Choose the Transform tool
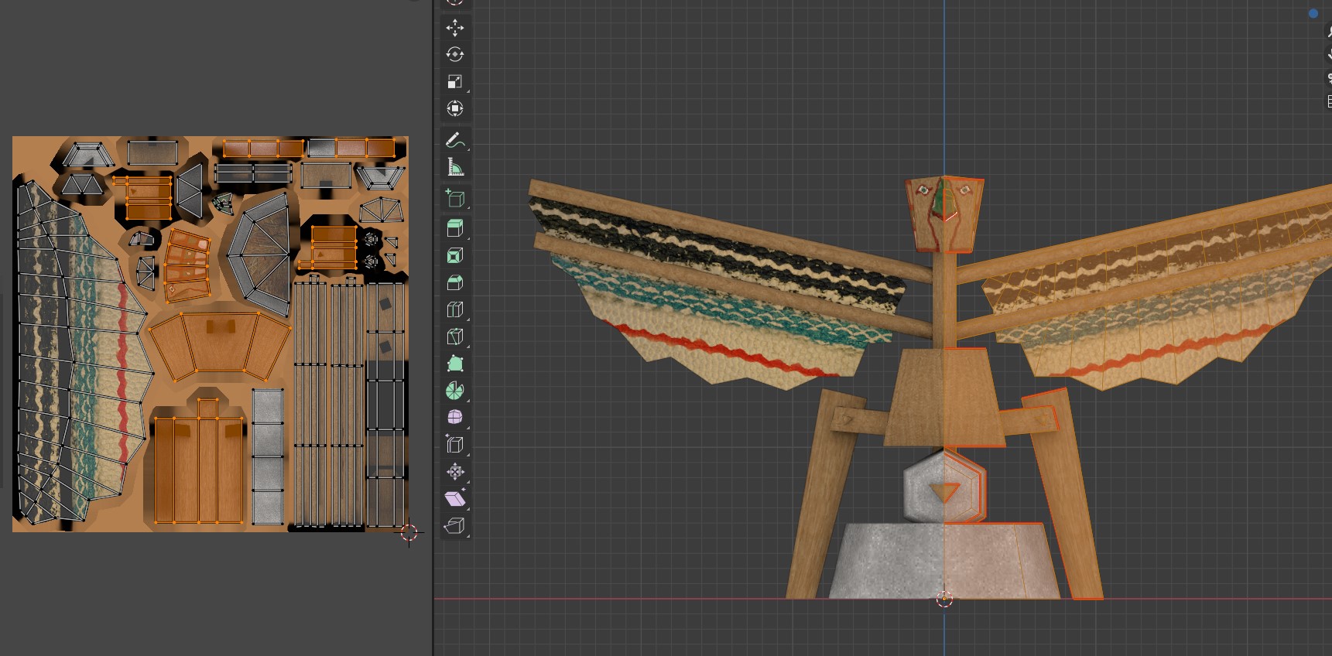1332x656 pixels. coord(455,108)
